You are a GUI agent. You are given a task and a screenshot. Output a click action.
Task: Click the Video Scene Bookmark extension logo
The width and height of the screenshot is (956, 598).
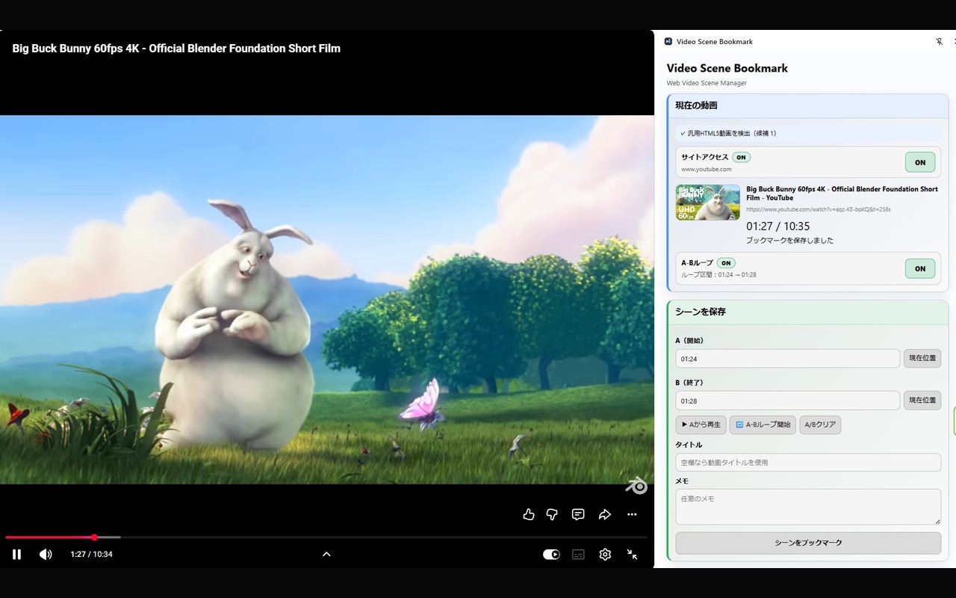click(x=668, y=42)
